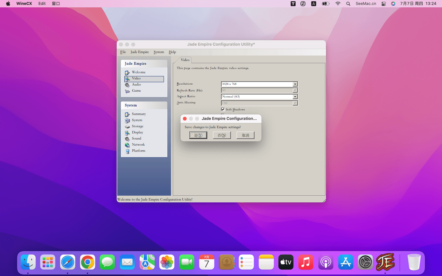Open the Help menu
The height and width of the screenshot is (276, 442).
(172, 52)
